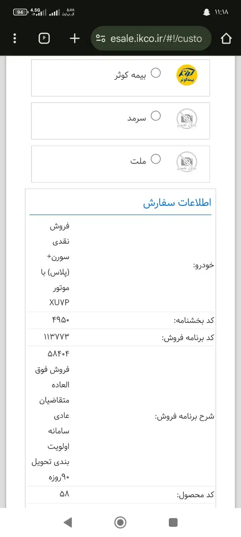Tap the Android back navigation arrow
Viewport: 241px width, 537px height.
68,522
